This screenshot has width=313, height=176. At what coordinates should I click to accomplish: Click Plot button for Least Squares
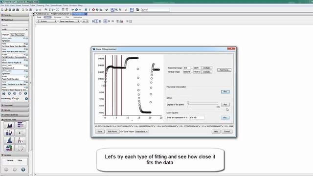(x=225, y=118)
